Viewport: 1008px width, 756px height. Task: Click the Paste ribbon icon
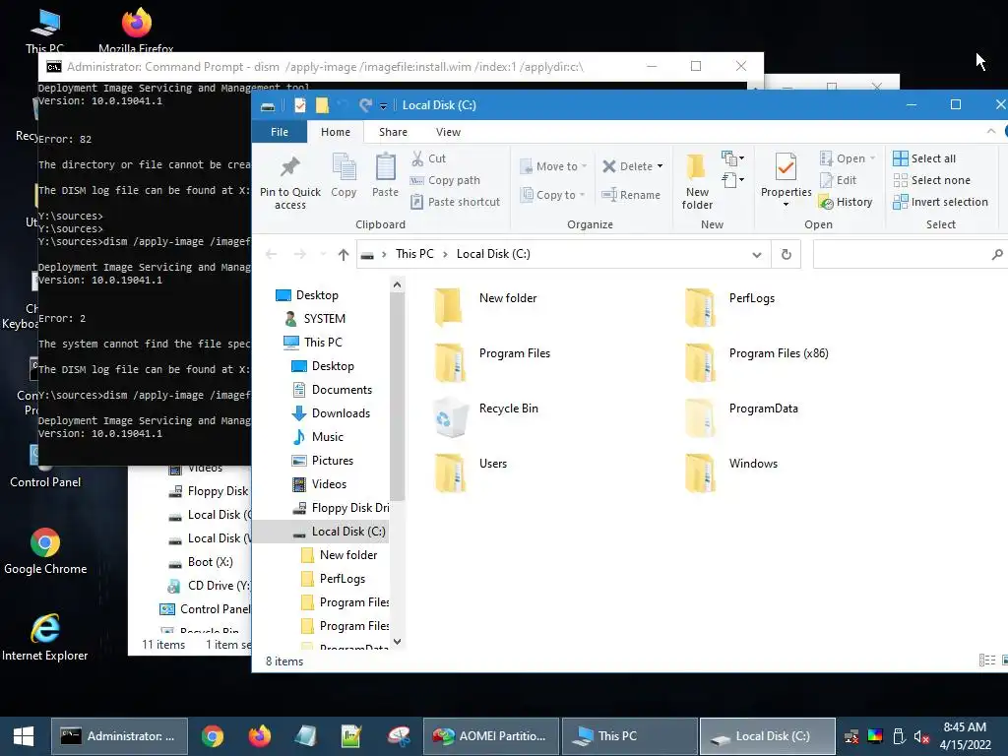(385, 167)
